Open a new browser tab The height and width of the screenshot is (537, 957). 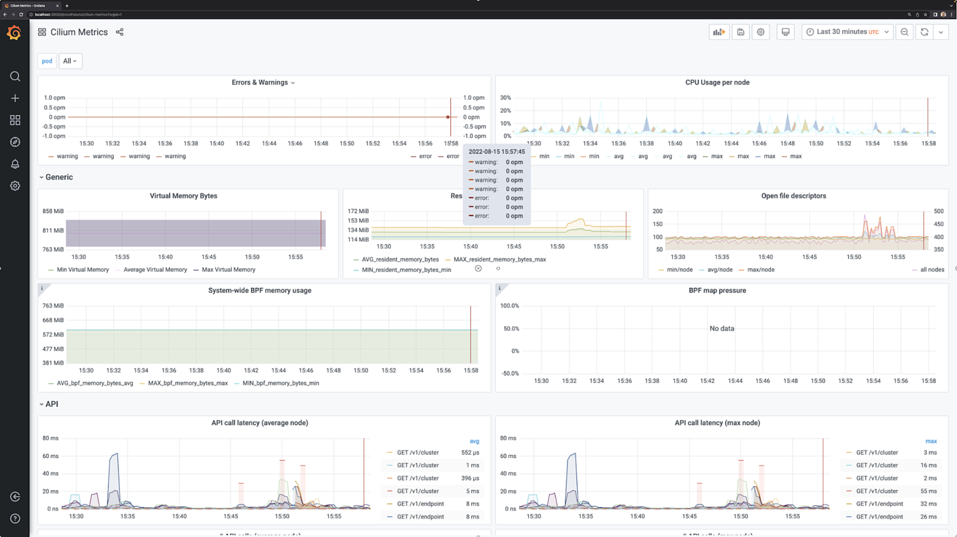(x=66, y=5)
